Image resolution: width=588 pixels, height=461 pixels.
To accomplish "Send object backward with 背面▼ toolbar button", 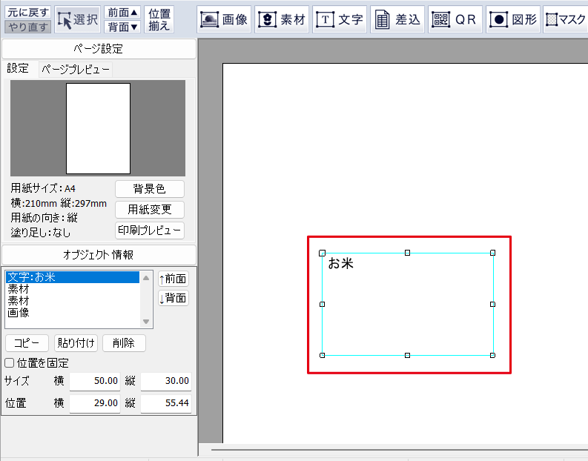I will (122, 27).
